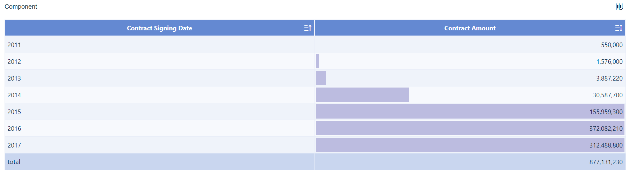Sort by Contract Signing Date ascending icon
629x174 pixels.
[308, 28]
